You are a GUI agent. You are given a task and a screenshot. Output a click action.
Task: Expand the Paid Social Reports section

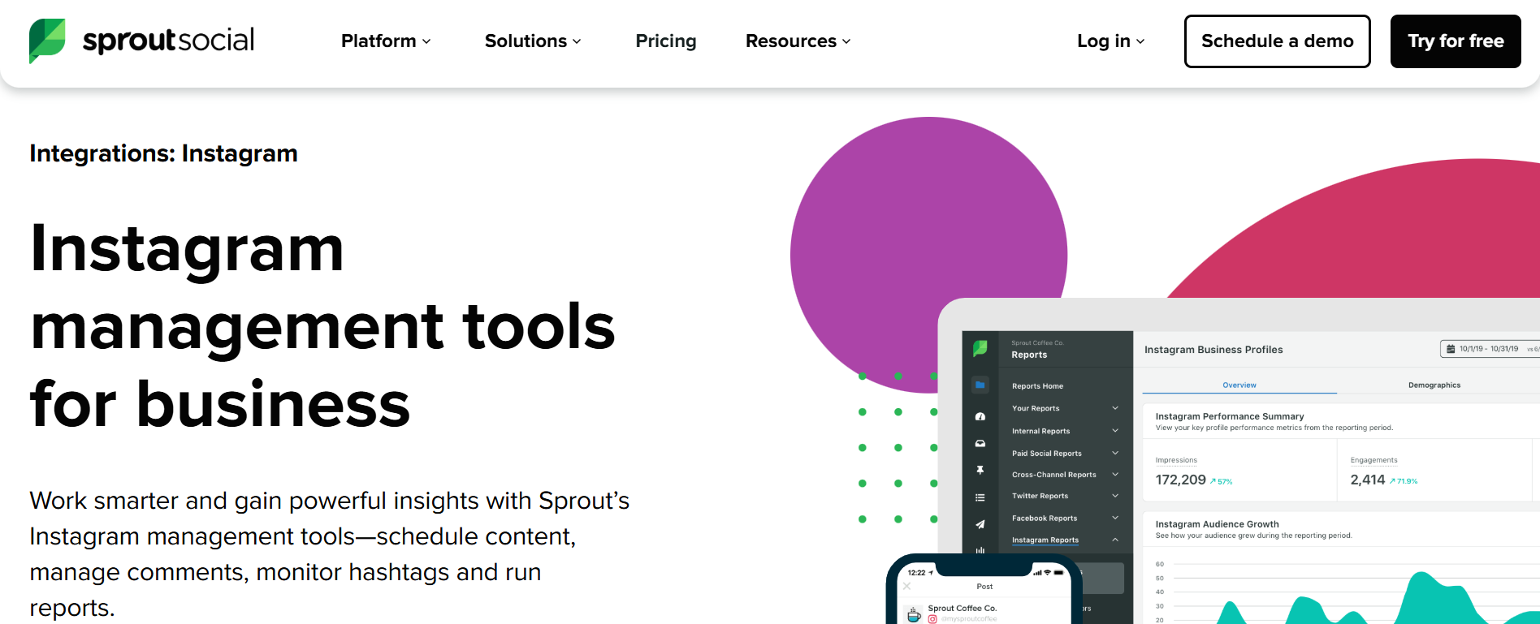1065,454
